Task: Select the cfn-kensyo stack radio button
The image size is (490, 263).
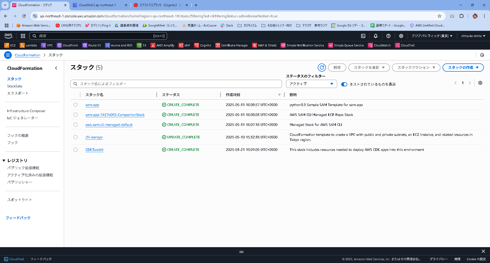Action: coord(76,137)
